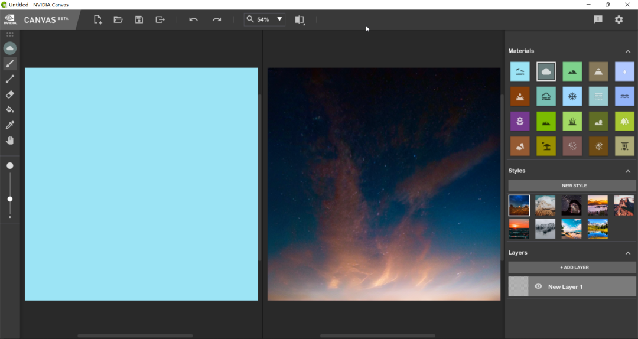This screenshot has width=638, height=339.
Task: Pick the brown Rock material
Action: [520, 146]
